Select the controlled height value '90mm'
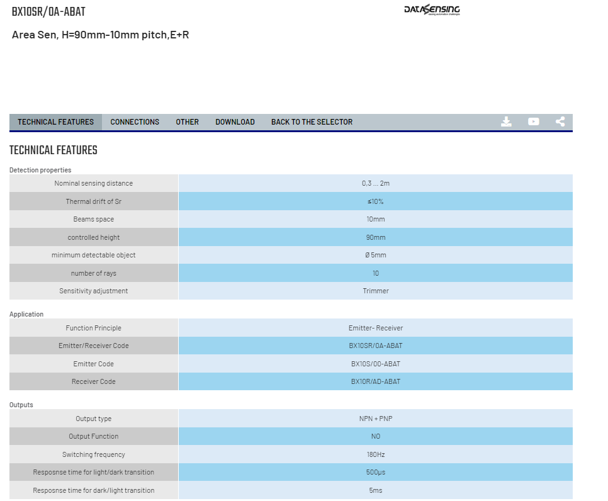Viewport: 608px width, 501px height. [376, 237]
